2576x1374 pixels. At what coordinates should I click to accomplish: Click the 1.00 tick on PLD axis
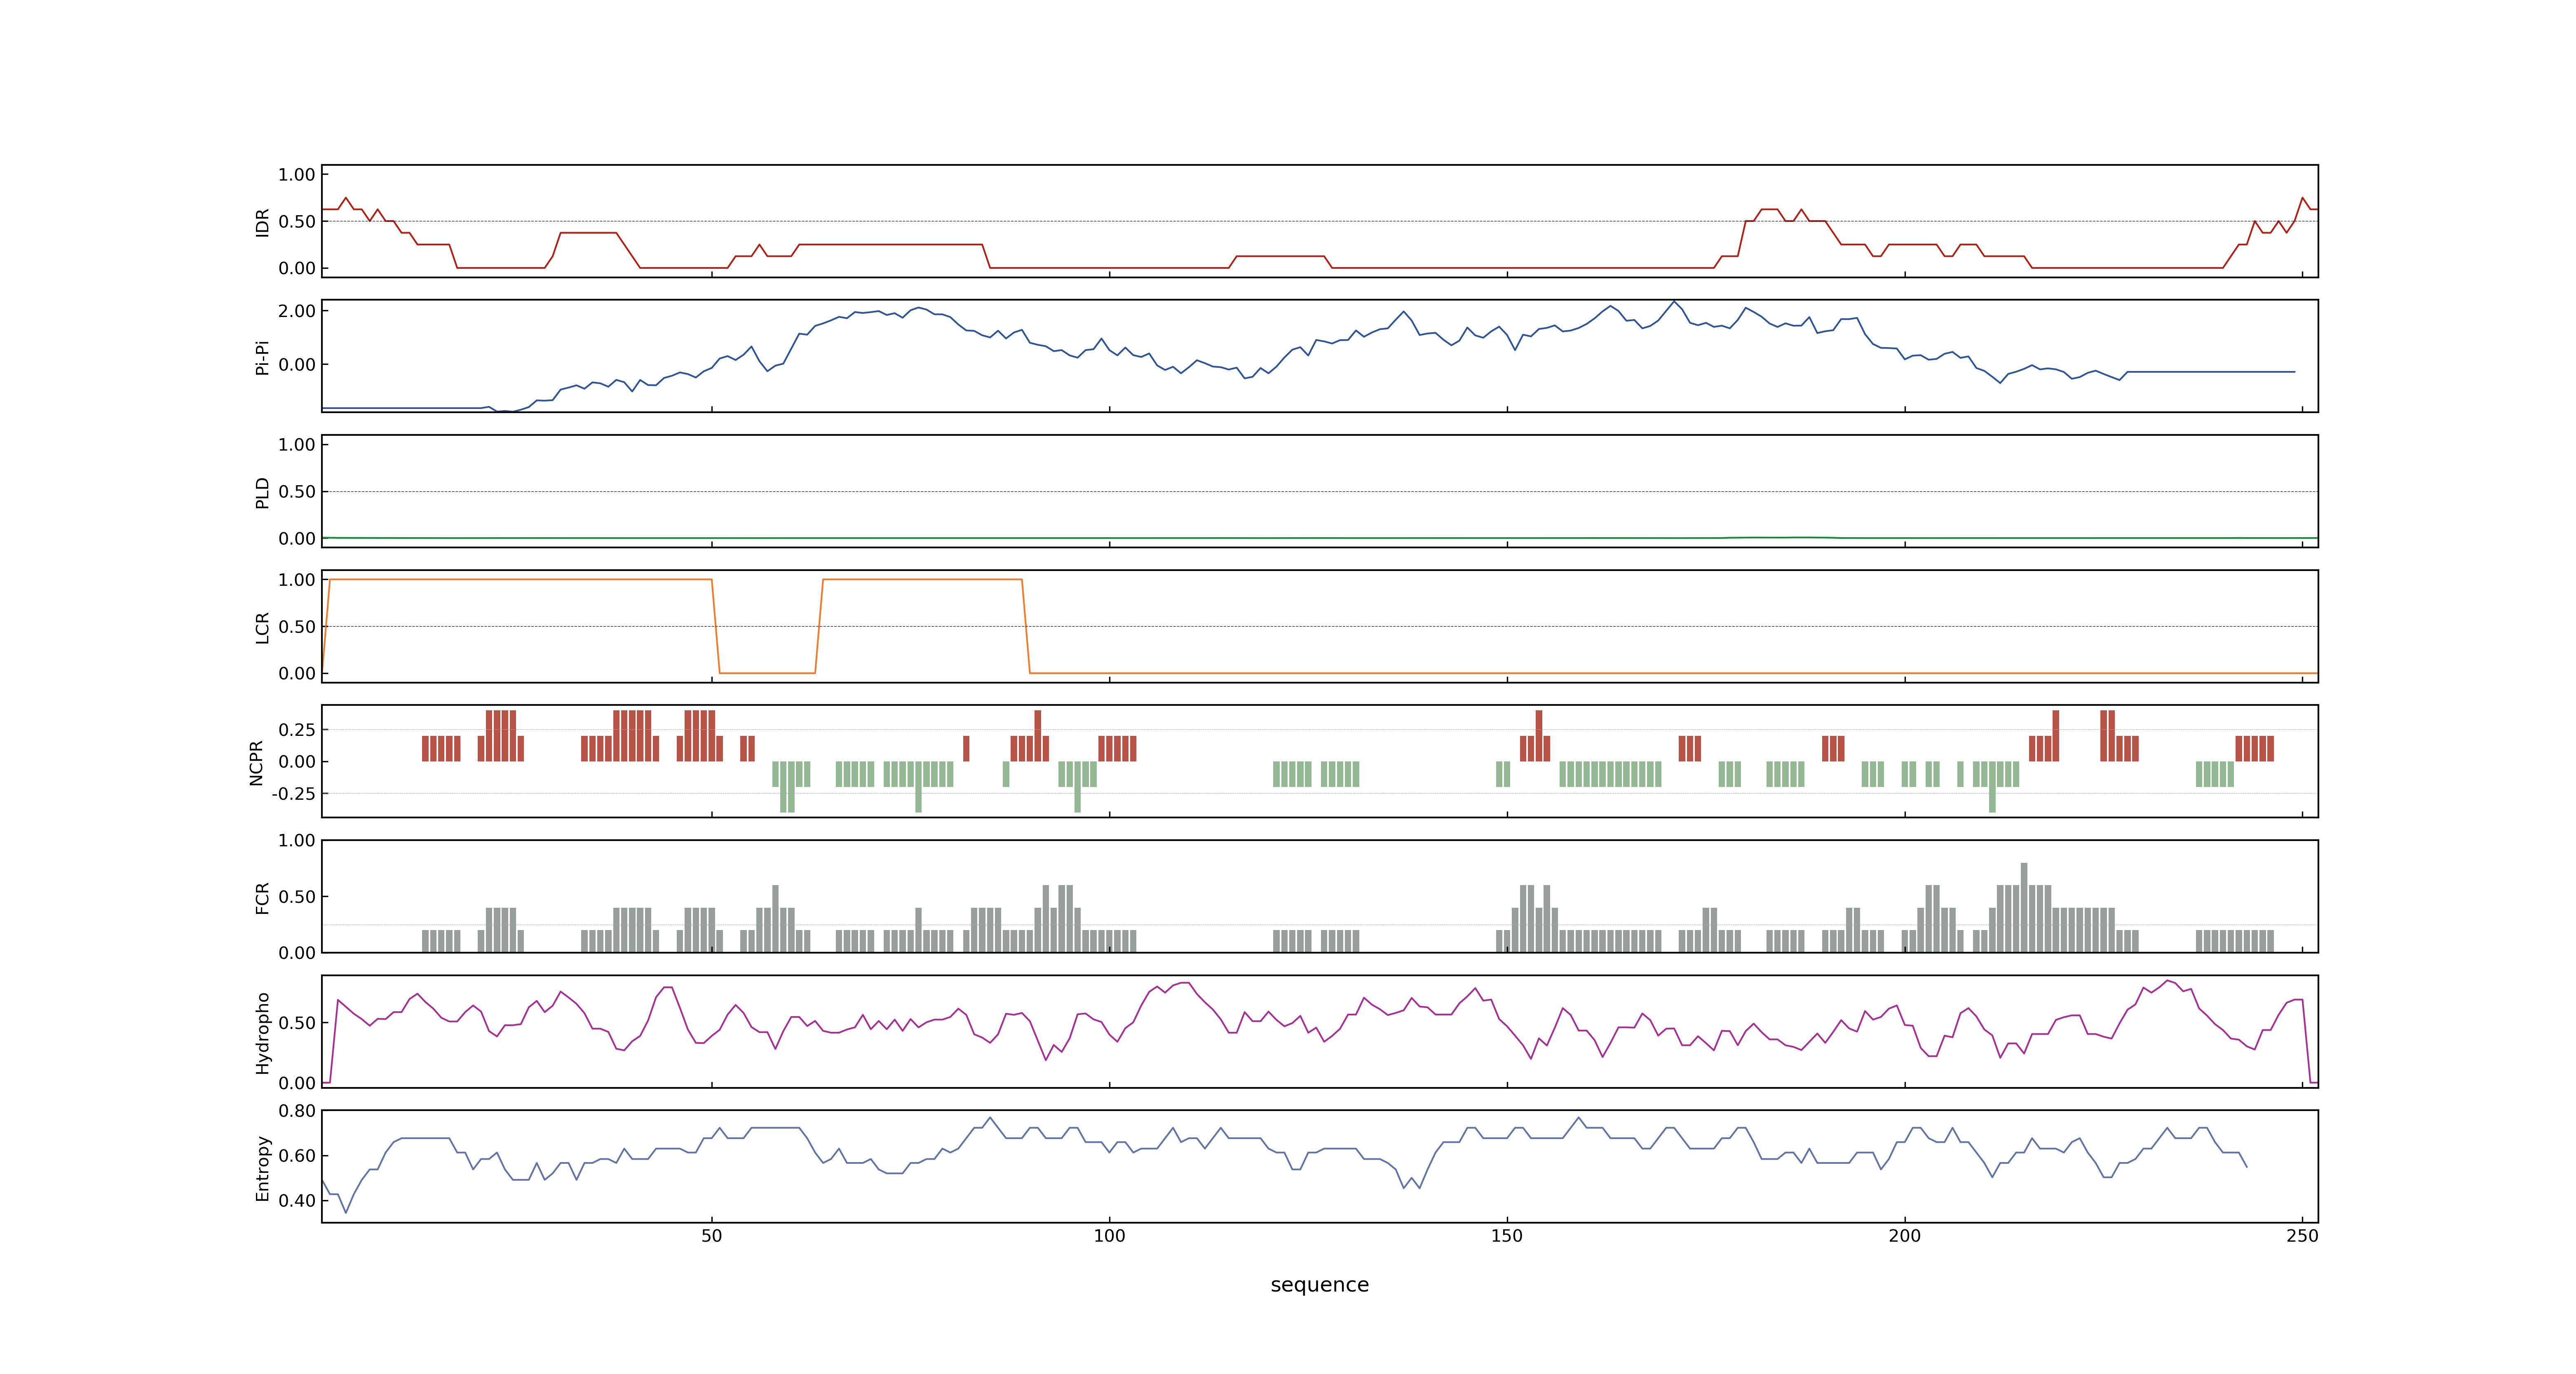297,445
